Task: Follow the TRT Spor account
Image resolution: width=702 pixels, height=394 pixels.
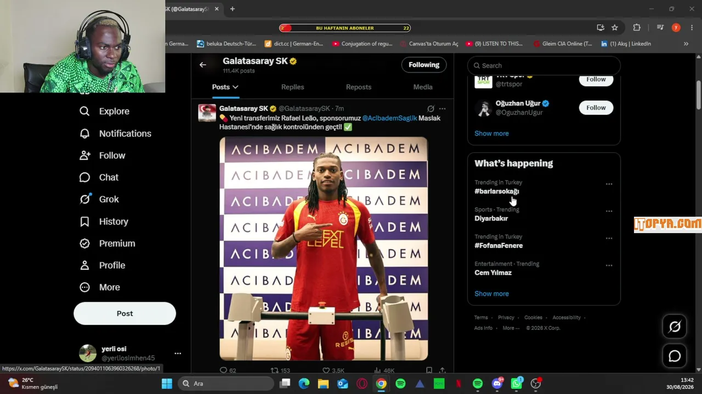Action: [x=596, y=79]
